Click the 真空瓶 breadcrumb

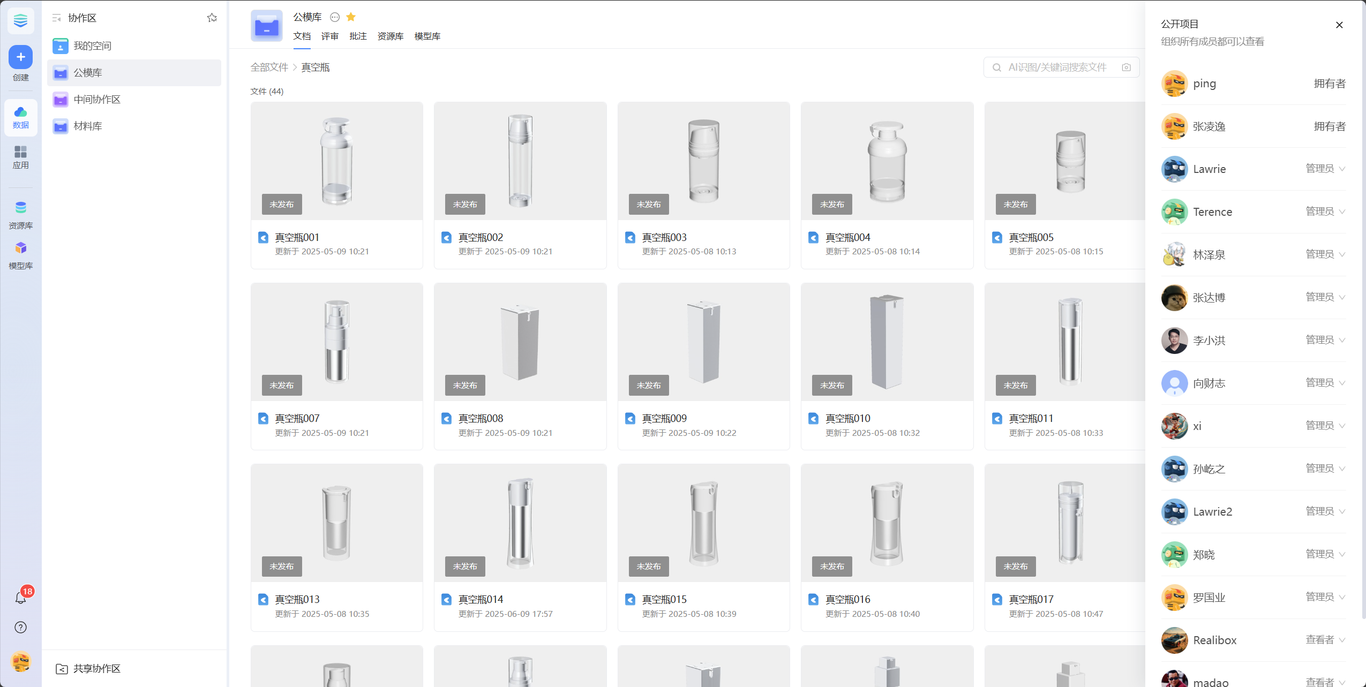pos(316,67)
